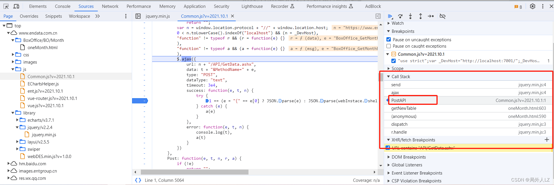Open the Lighthouse panel

coord(252,6)
